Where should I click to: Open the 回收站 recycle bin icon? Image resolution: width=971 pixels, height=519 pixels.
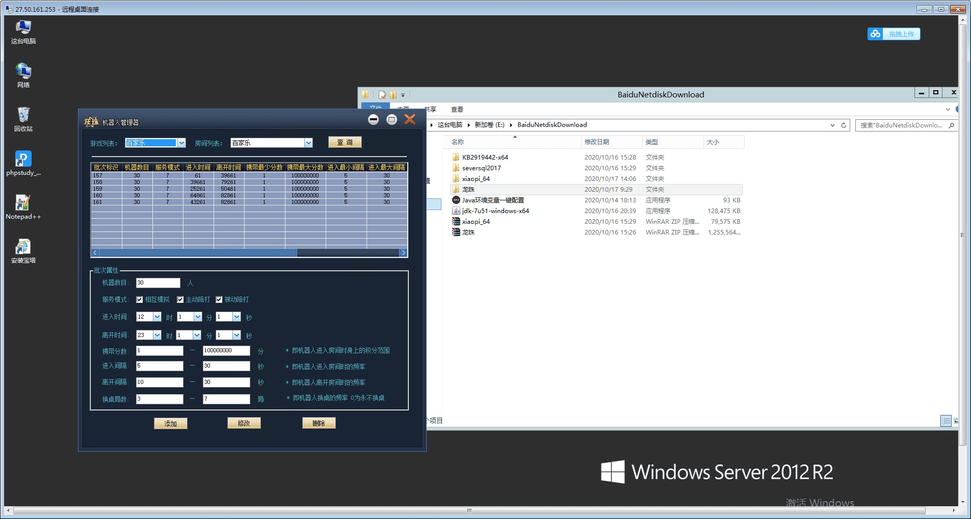click(x=23, y=115)
